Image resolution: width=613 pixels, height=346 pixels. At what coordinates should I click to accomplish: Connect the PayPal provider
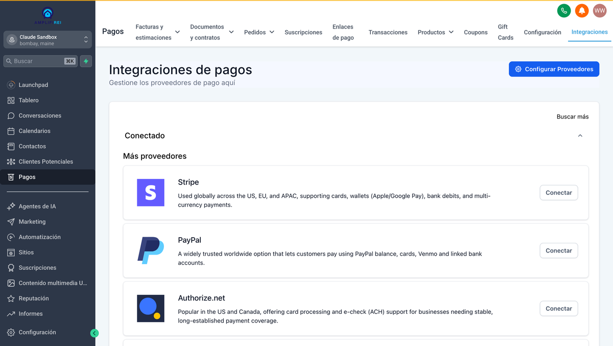point(559,250)
